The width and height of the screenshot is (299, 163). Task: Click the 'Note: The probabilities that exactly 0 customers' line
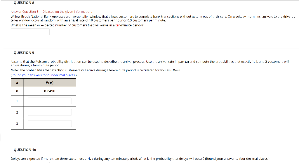[96, 70]
